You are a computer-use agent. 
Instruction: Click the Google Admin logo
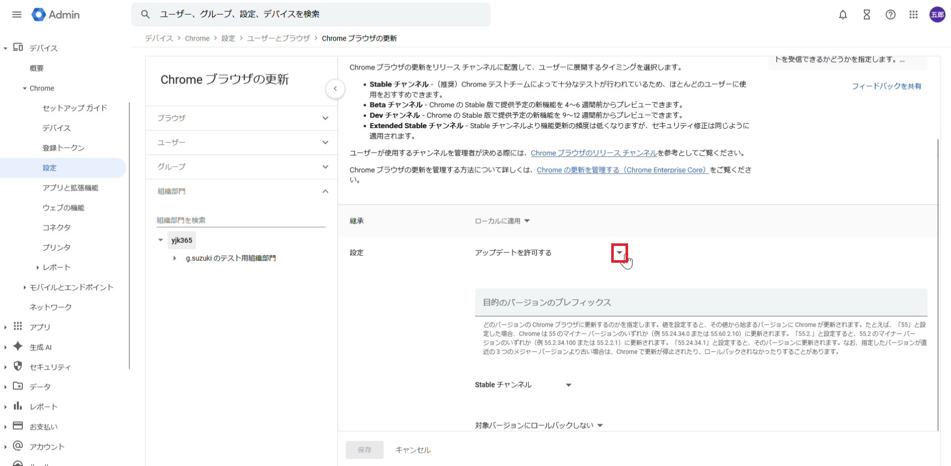pos(55,15)
